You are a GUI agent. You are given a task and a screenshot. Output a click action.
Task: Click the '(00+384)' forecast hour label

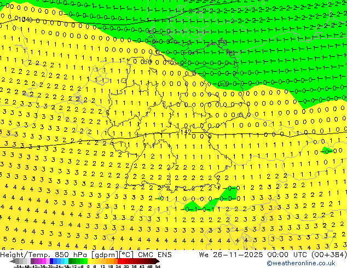point(329,255)
